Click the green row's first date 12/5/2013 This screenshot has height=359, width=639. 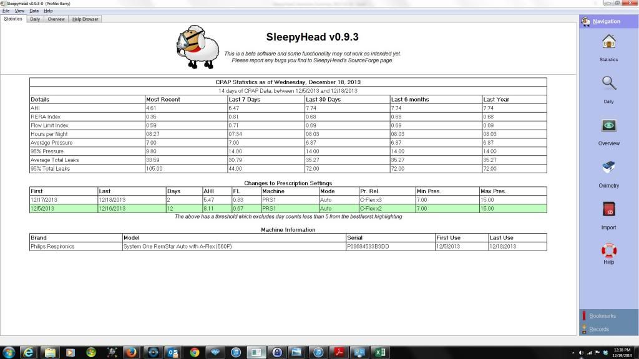[x=42, y=208]
